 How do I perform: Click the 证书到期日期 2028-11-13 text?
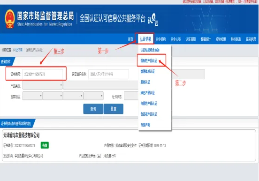tap(152, 145)
